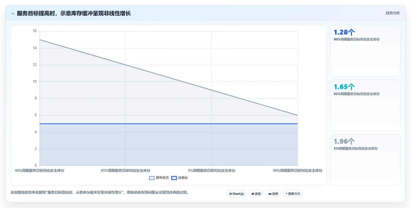Click the 数据卡片 tag button
411x208 pixels.
[293, 194]
